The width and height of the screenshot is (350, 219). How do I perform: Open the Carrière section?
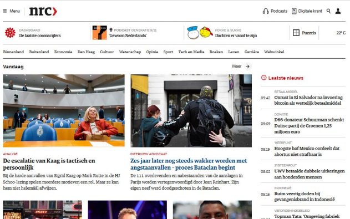click(x=252, y=52)
